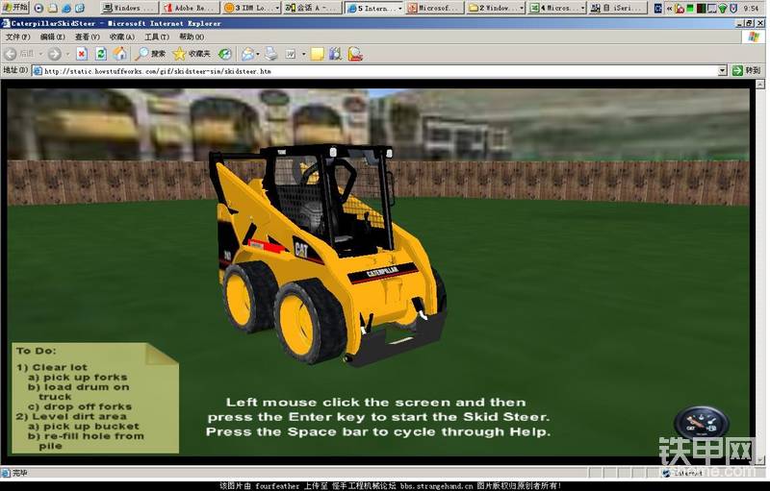
Task: Click the To Do sticky note
Action: point(95,398)
